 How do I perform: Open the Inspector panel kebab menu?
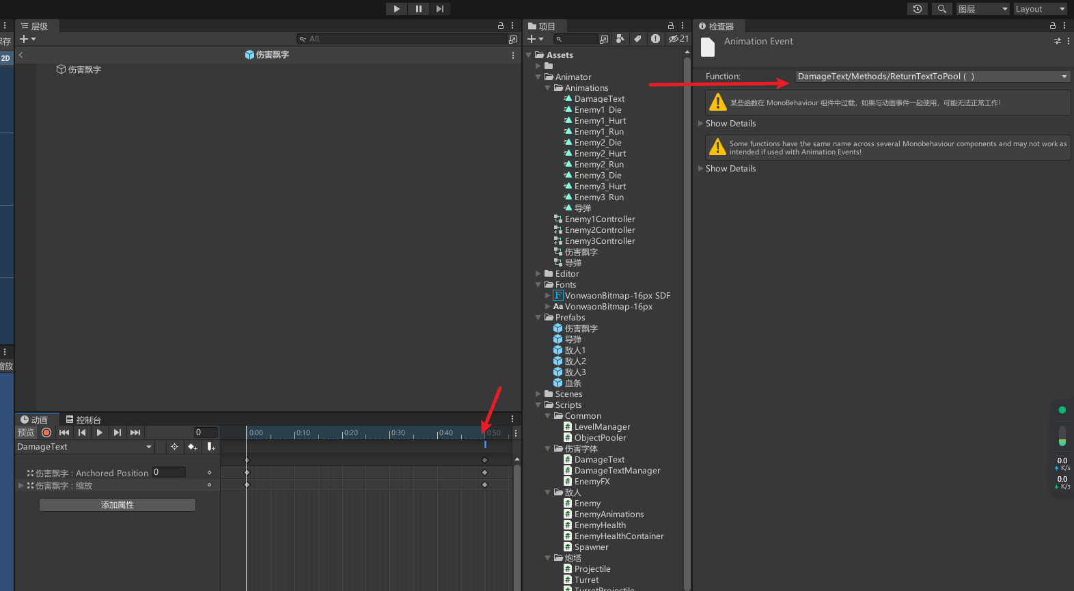tap(1064, 25)
